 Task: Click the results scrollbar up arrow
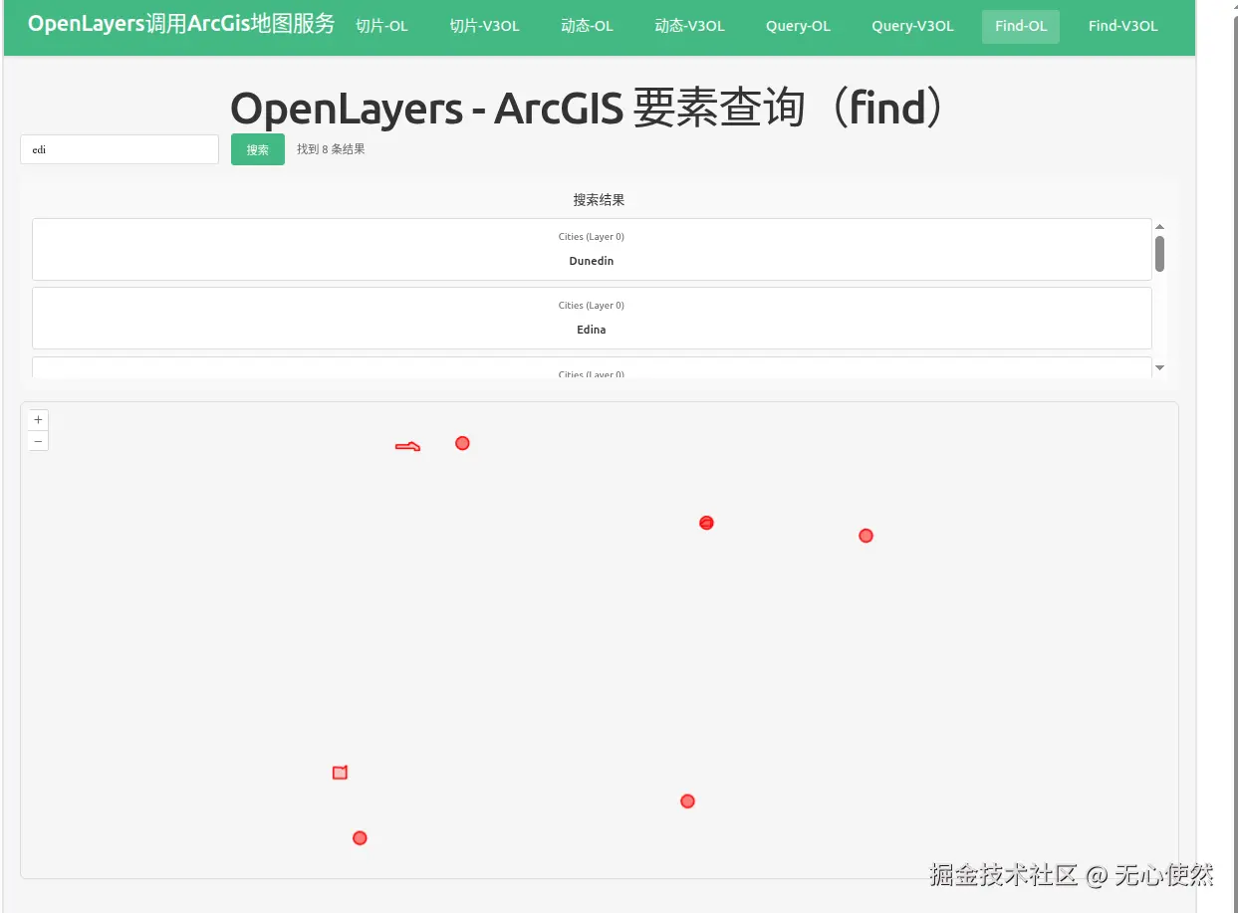click(x=1159, y=227)
